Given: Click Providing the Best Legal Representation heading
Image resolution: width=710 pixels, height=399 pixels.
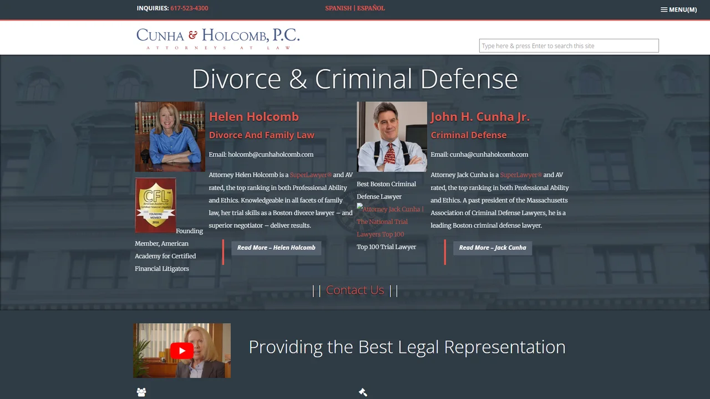Looking at the screenshot, I should [x=407, y=347].
